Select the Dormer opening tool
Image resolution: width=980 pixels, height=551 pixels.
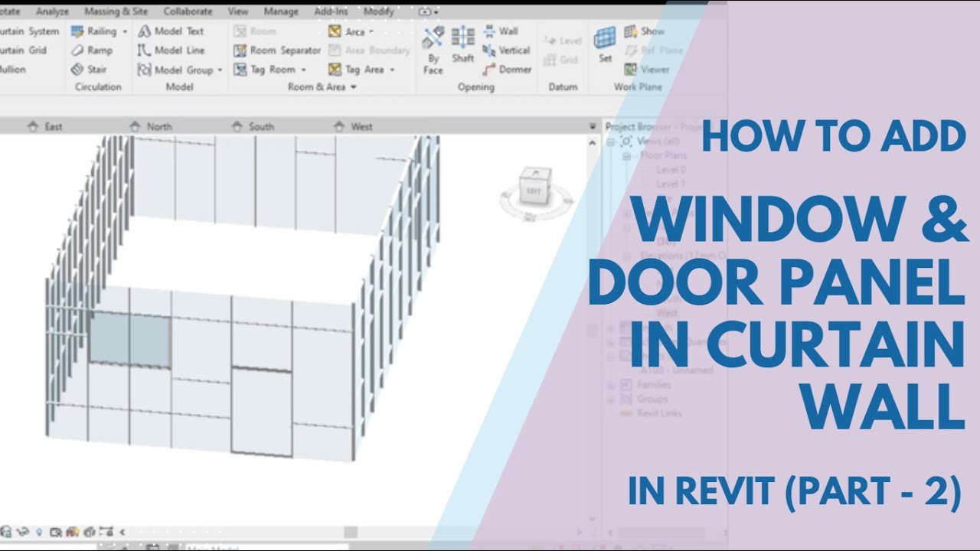(508, 70)
